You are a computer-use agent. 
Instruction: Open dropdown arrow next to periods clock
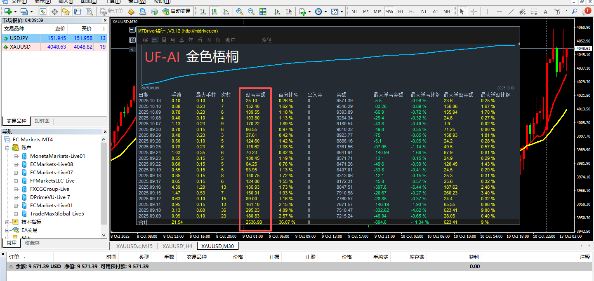coord(325,12)
